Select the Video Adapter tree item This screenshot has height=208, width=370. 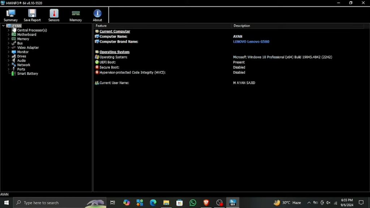pos(28,47)
